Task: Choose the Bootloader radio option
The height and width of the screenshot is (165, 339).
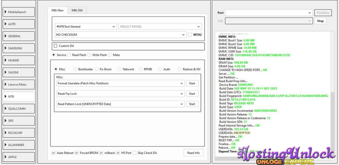Action: point(75,69)
